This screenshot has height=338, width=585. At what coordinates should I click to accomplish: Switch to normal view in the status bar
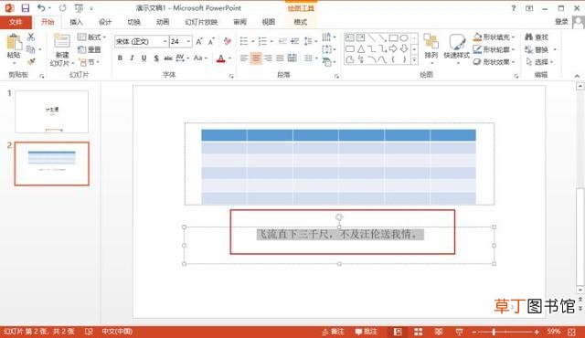tap(398, 332)
